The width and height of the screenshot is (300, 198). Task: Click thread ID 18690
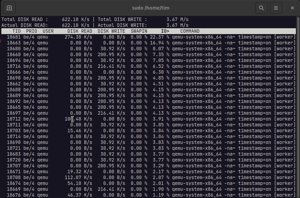click(x=14, y=142)
